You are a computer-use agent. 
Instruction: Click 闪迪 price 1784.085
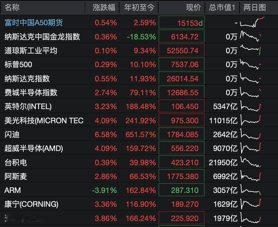tap(182, 134)
